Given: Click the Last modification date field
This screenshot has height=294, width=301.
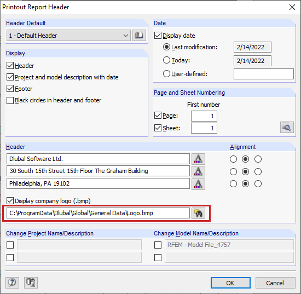Looking at the screenshot, I should click(252, 47).
